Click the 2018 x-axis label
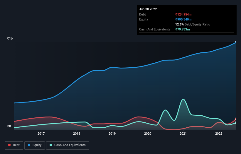The image size is (241, 154). pos(77,134)
